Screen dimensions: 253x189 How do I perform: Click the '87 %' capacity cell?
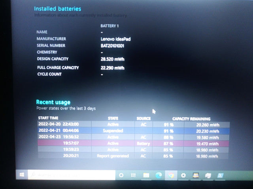pyautogui.click(x=168, y=144)
